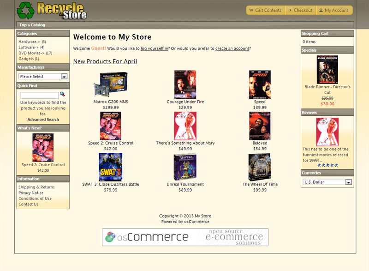Open SWAT 3: Close Quarters Battle link
369x271 pixels.
coord(111,184)
